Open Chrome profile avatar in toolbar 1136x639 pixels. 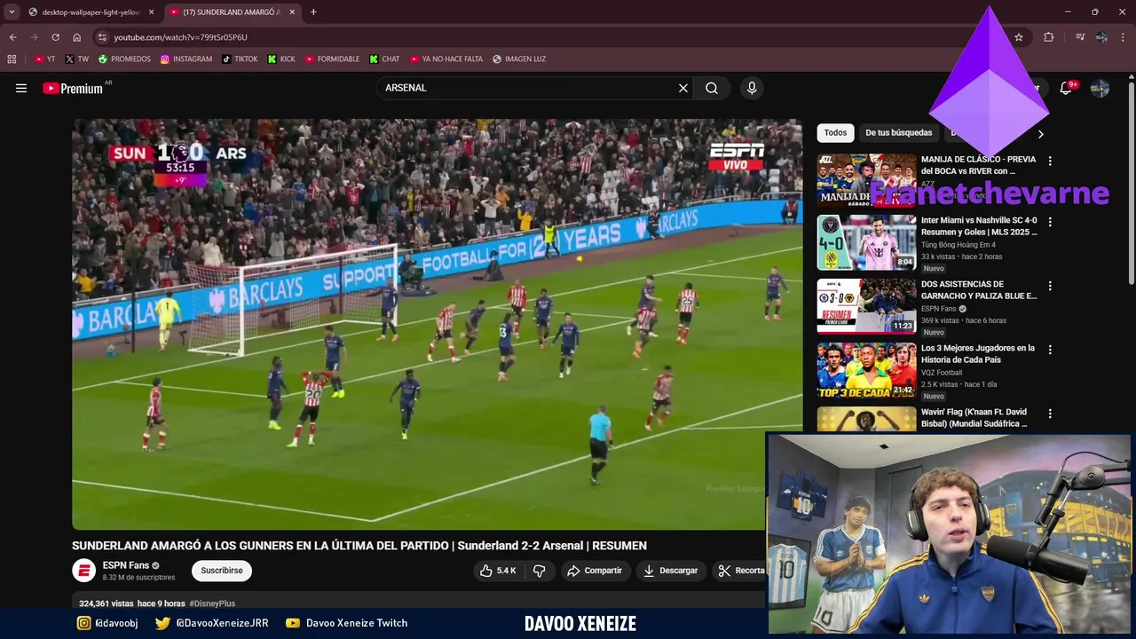click(1101, 37)
